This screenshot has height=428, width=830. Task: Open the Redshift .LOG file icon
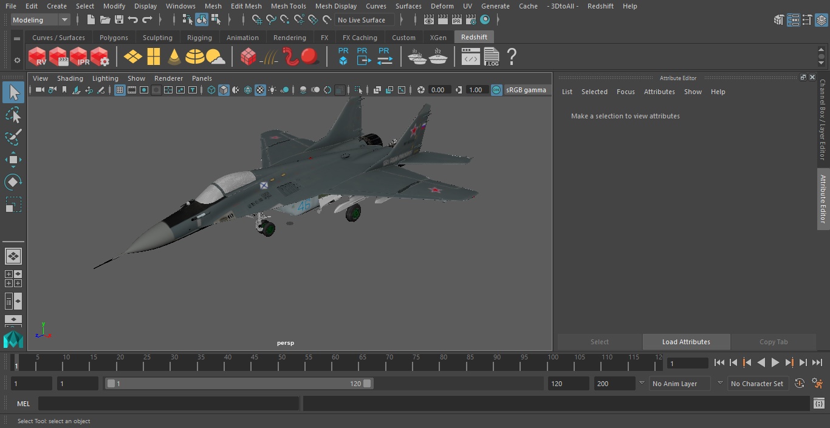(x=492, y=56)
